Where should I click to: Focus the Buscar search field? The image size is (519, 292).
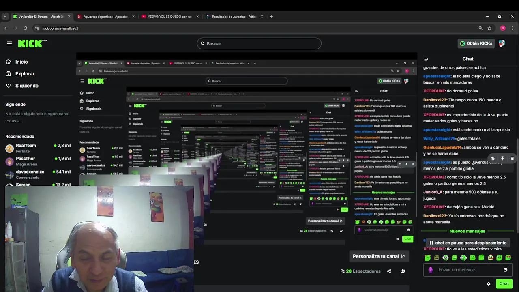pyautogui.click(x=259, y=43)
